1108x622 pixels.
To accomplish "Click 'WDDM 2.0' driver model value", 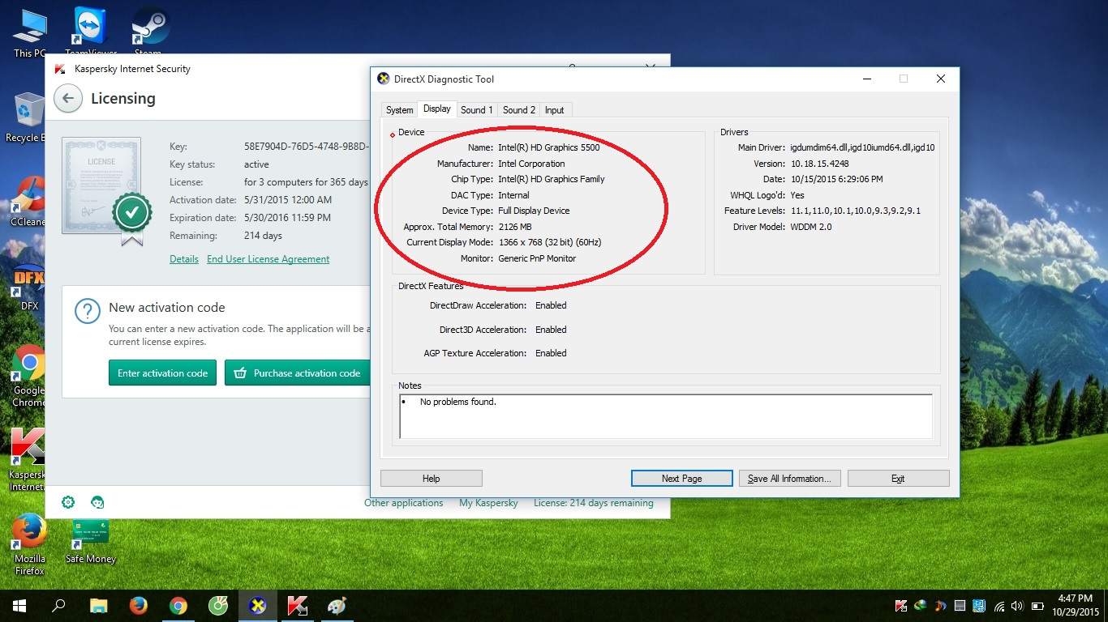I will (x=811, y=227).
